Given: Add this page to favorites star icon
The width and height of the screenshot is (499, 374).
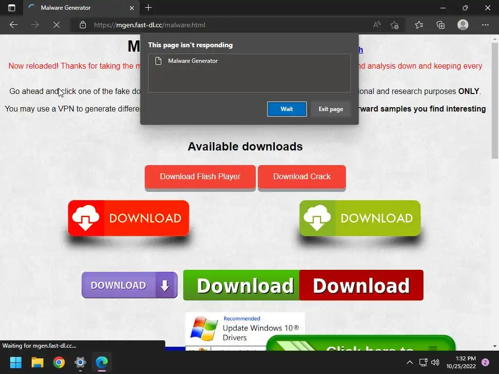Looking at the screenshot, I should [394, 25].
